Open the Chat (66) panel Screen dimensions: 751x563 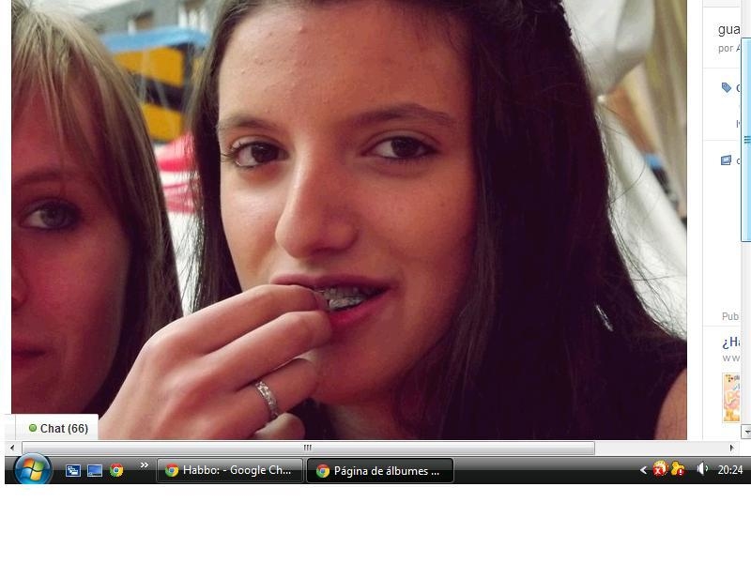click(x=58, y=428)
